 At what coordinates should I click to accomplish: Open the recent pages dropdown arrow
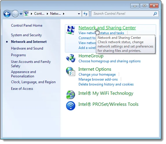click(x=21, y=14)
